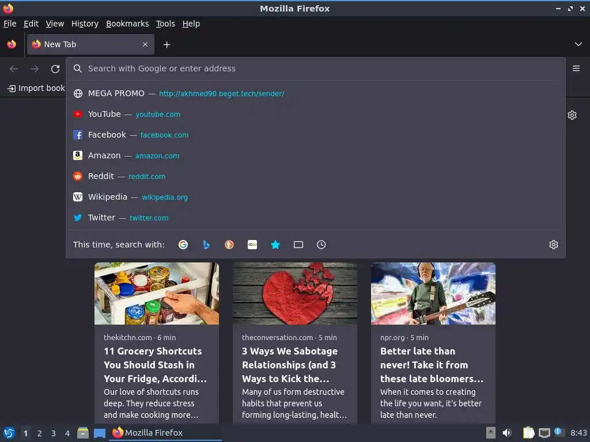Open the Twitter suggestion
This screenshot has height=442, width=590.
point(315,218)
